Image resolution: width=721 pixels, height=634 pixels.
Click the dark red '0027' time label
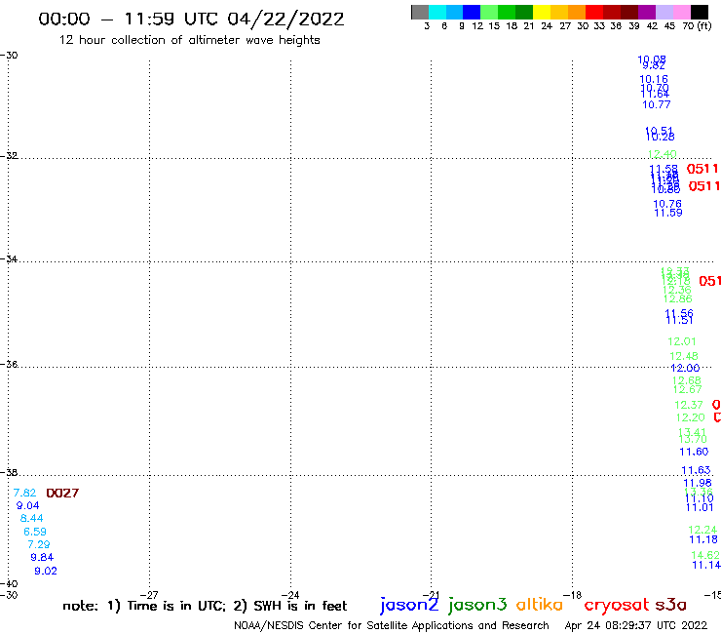62,494
